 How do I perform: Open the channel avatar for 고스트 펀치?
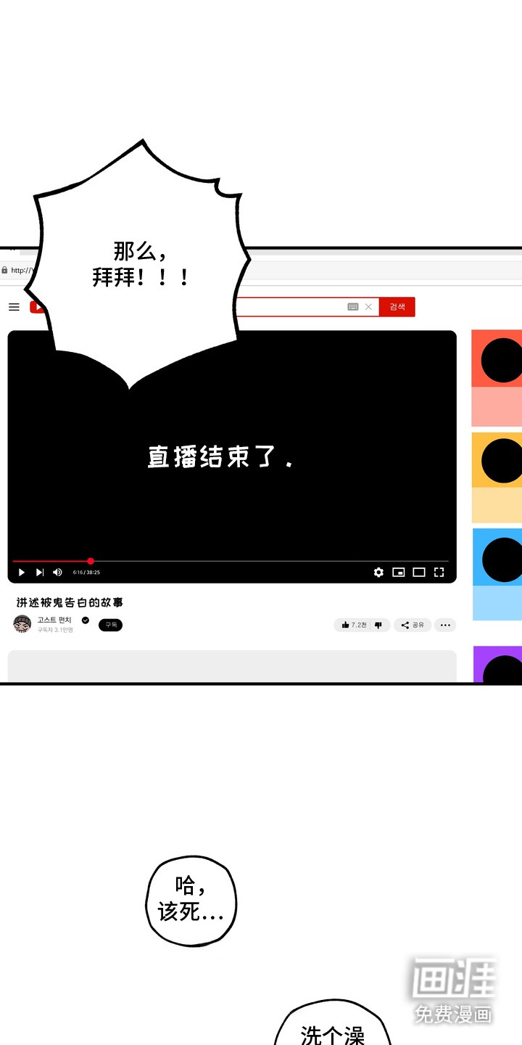[22, 623]
